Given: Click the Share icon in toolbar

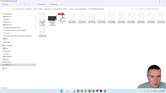Looking at the screenshot, I should click(x=29, y=4).
